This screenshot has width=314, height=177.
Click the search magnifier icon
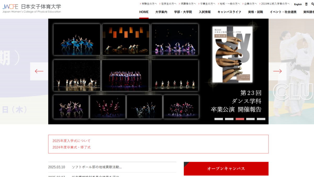point(312,4)
